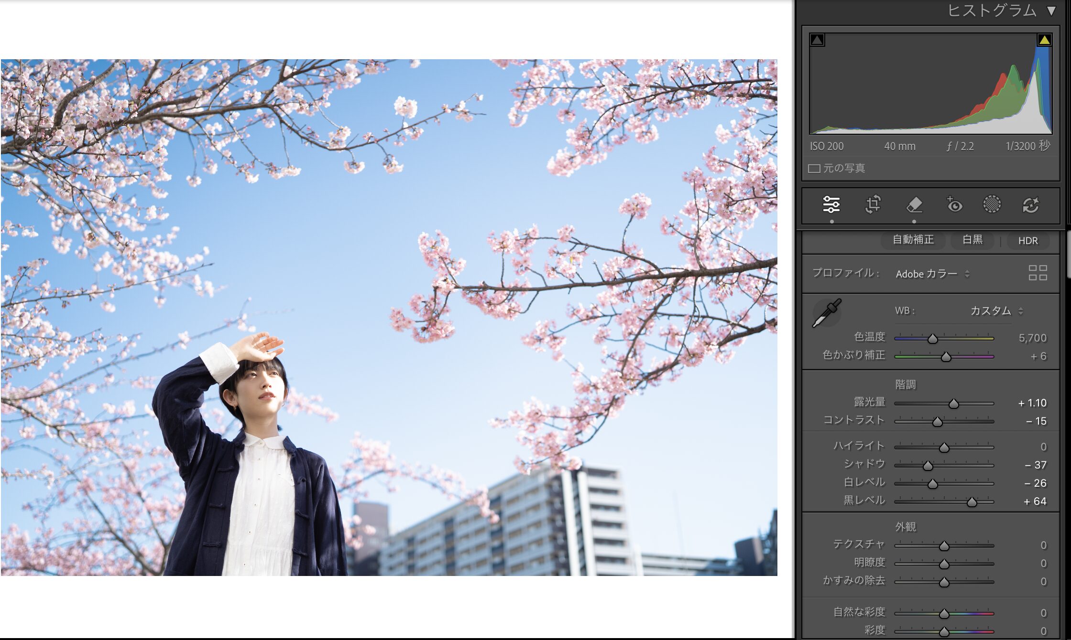This screenshot has width=1071, height=640.
Task: Collapse the ヒストグラム panel triangle
Action: pos(1051,11)
